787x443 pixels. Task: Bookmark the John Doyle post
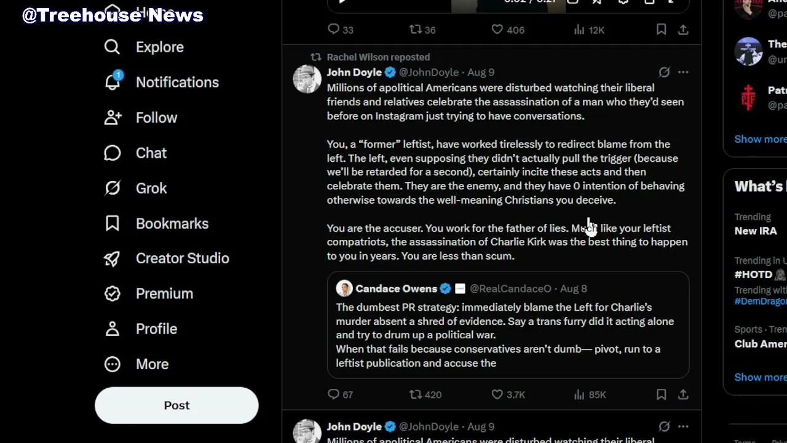tap(661, 394)
